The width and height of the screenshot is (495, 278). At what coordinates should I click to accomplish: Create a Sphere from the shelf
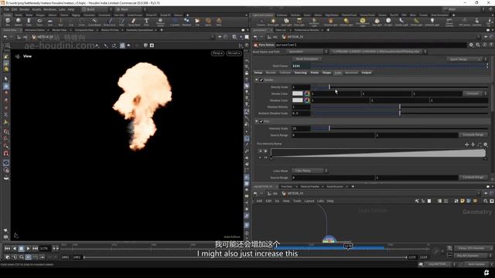(19, 22)
